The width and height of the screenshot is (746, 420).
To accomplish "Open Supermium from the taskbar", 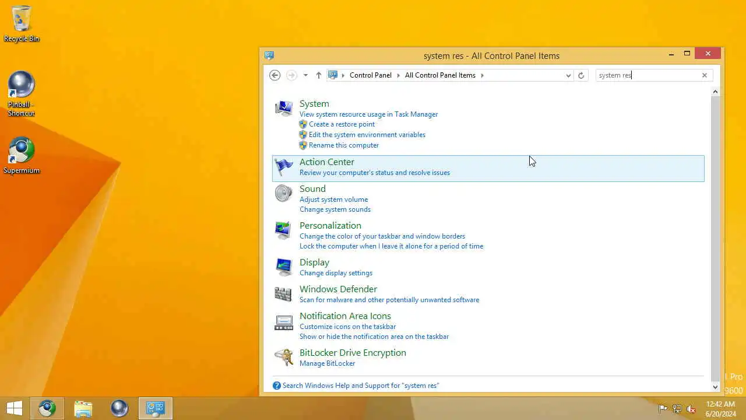I will point(47,408).
